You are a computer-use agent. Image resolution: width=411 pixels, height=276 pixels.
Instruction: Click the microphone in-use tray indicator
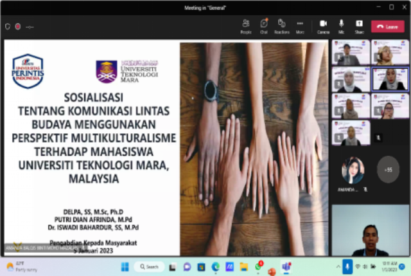(x=347, y=267)
